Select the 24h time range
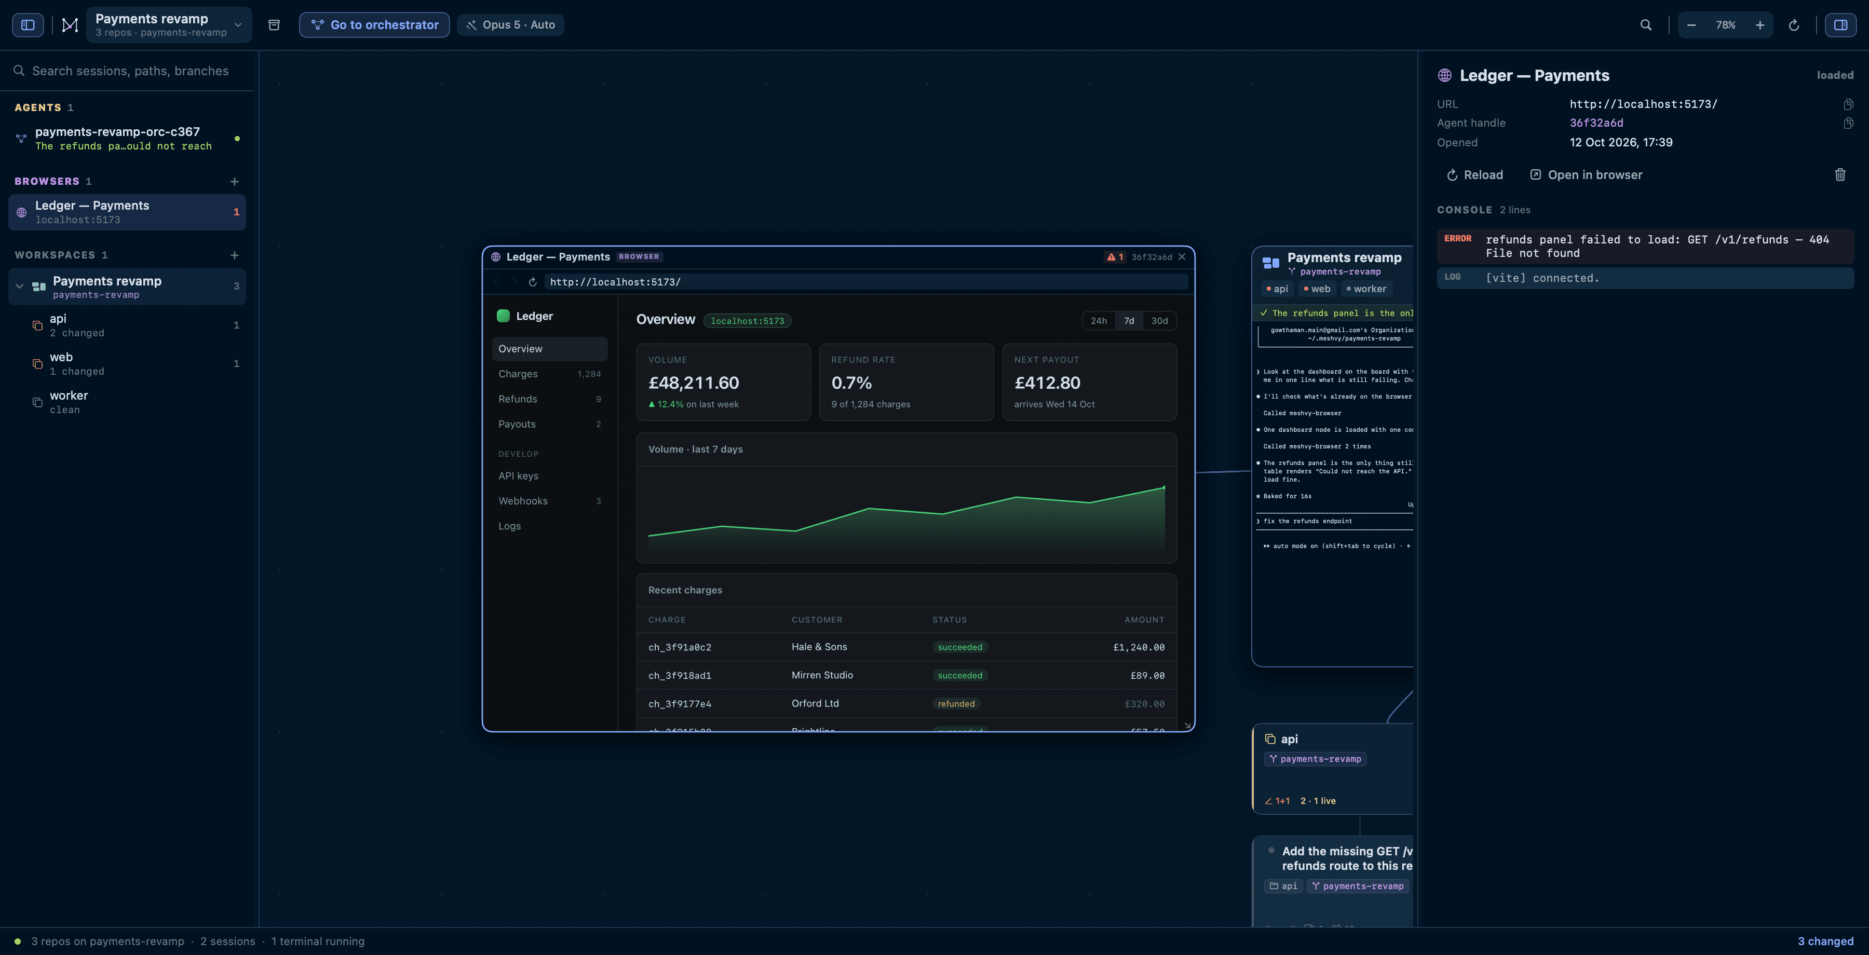This screenshot has width=1869, height=955. pyautogui.click(x=1099, y=321)
